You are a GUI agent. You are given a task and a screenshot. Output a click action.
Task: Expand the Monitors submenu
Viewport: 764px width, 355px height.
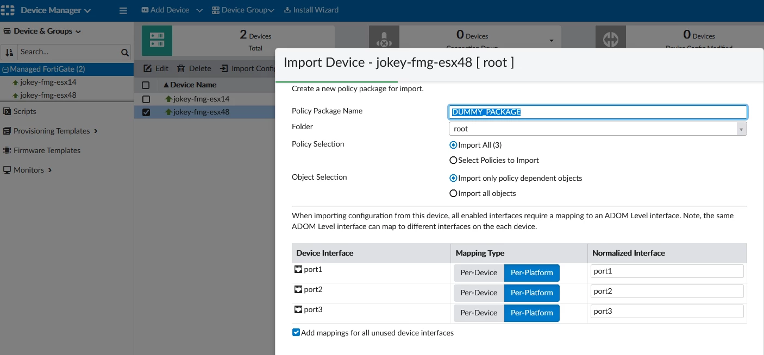(50, 170)
